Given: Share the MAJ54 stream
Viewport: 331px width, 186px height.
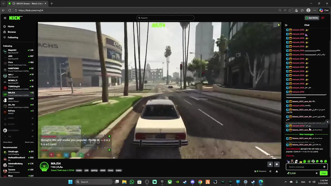Looking at the screenshot, I should pos(270,171).
